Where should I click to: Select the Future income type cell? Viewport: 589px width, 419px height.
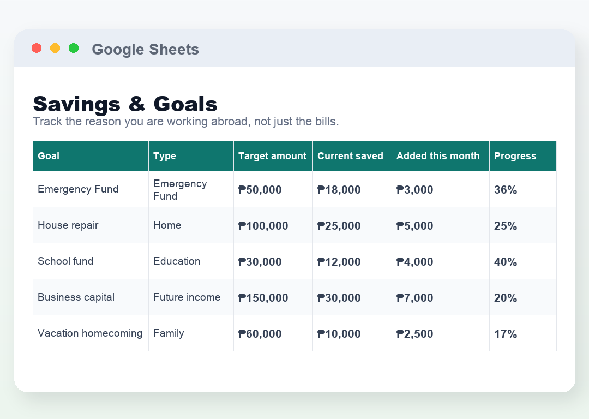(x=191, y=297)
